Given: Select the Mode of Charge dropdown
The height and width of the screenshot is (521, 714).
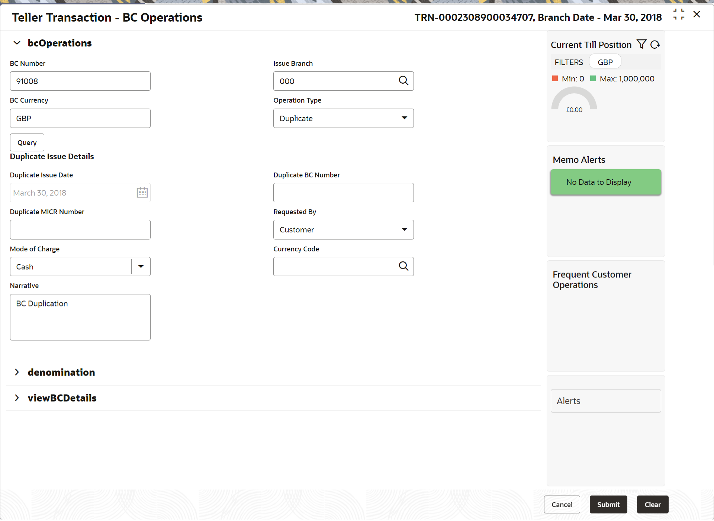Looking at the screenshot, I should [80, 267].
